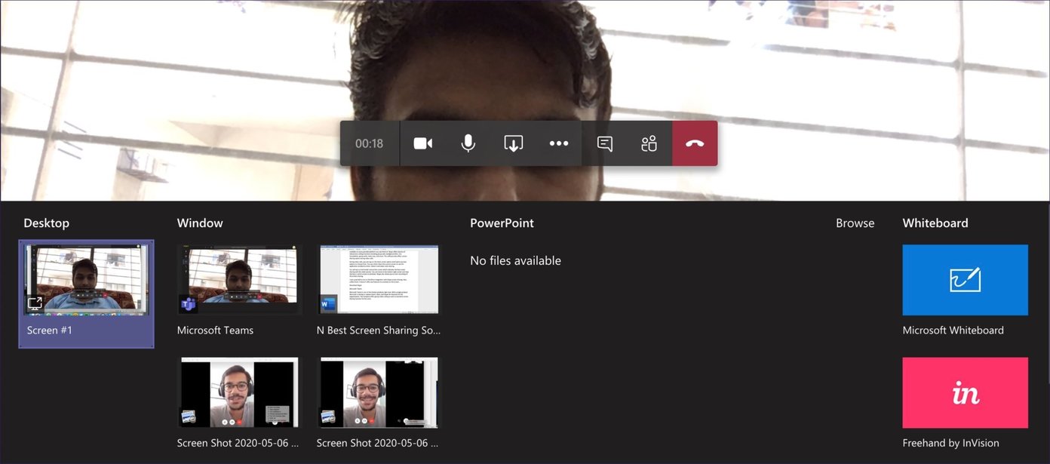Share the first Screen Shot 2020-05-06 window

click(238, 392)
